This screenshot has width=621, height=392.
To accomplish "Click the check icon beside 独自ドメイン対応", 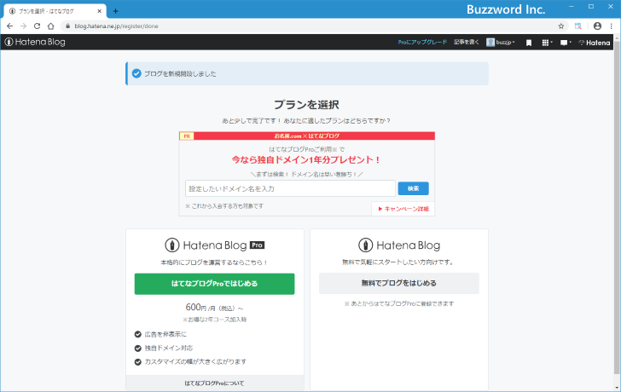I will click(138, 348).
